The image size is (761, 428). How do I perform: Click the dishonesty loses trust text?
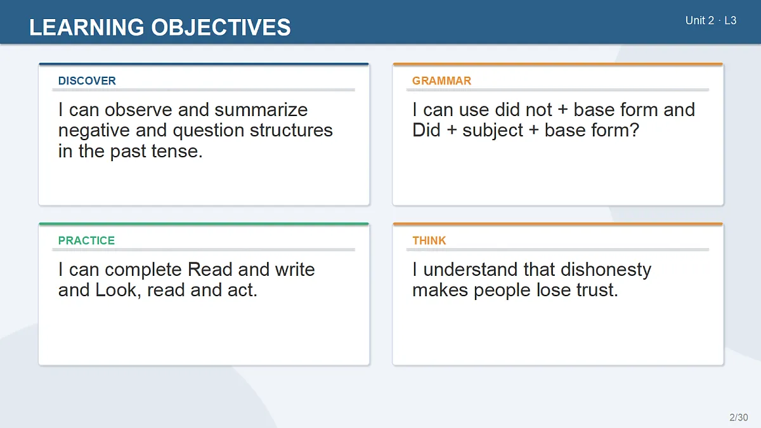531,280
